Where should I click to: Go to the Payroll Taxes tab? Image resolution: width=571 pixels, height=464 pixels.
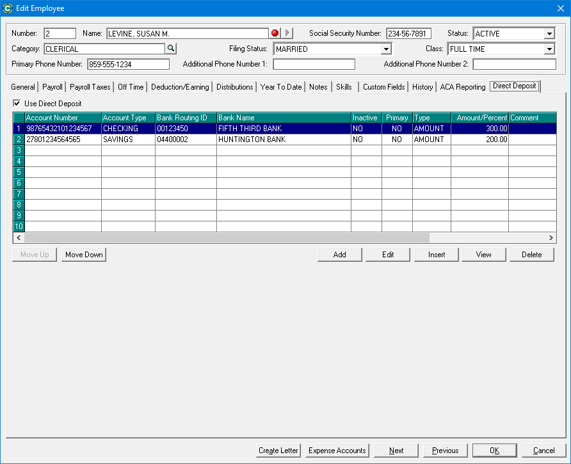(90, 87)
